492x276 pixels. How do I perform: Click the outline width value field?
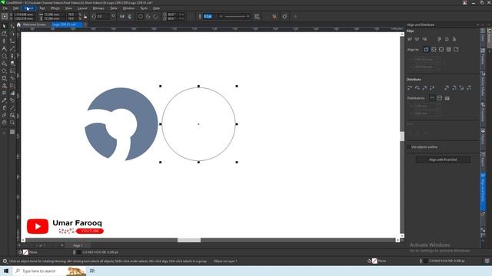point(210,16)
